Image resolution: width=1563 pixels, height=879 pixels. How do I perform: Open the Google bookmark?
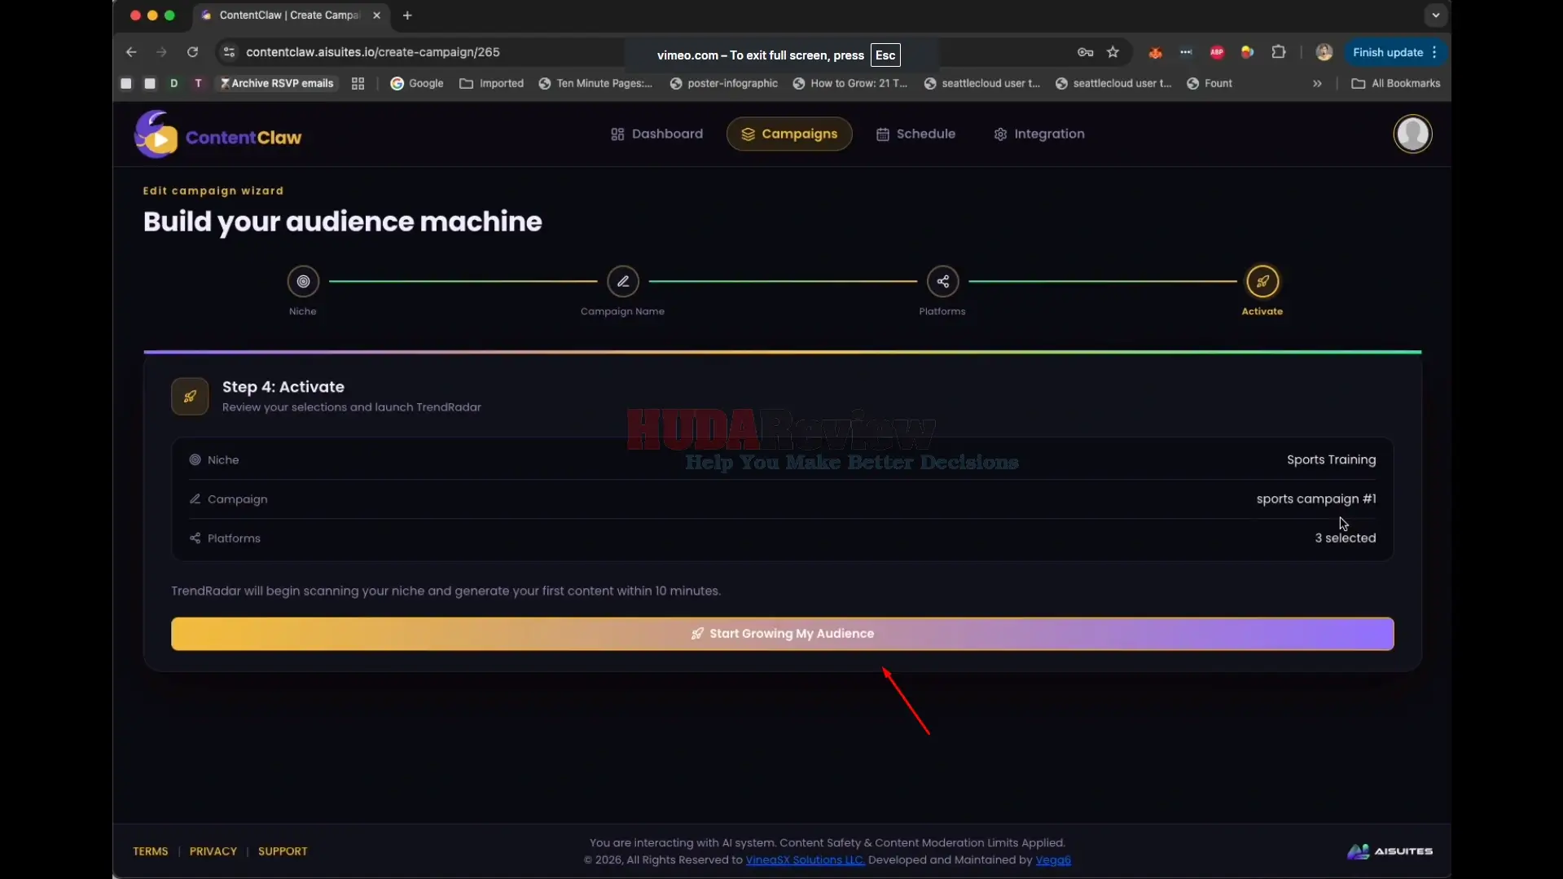click(417, 83)
